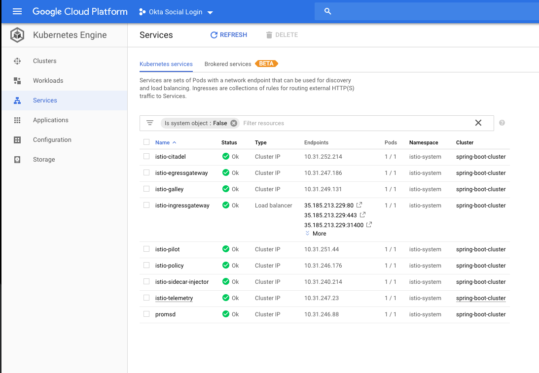Click the filter list icon
This screenshot has height=373, width=539.
[150, 123]
